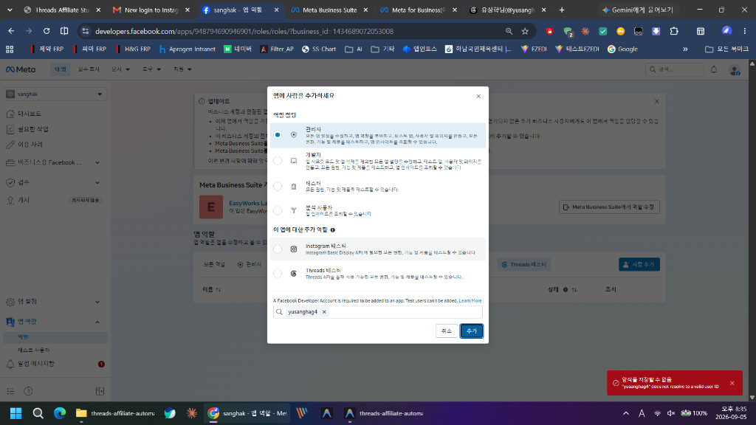
Task: Click the shield icon of the 관리자 role
Action: tap(294, 135)
